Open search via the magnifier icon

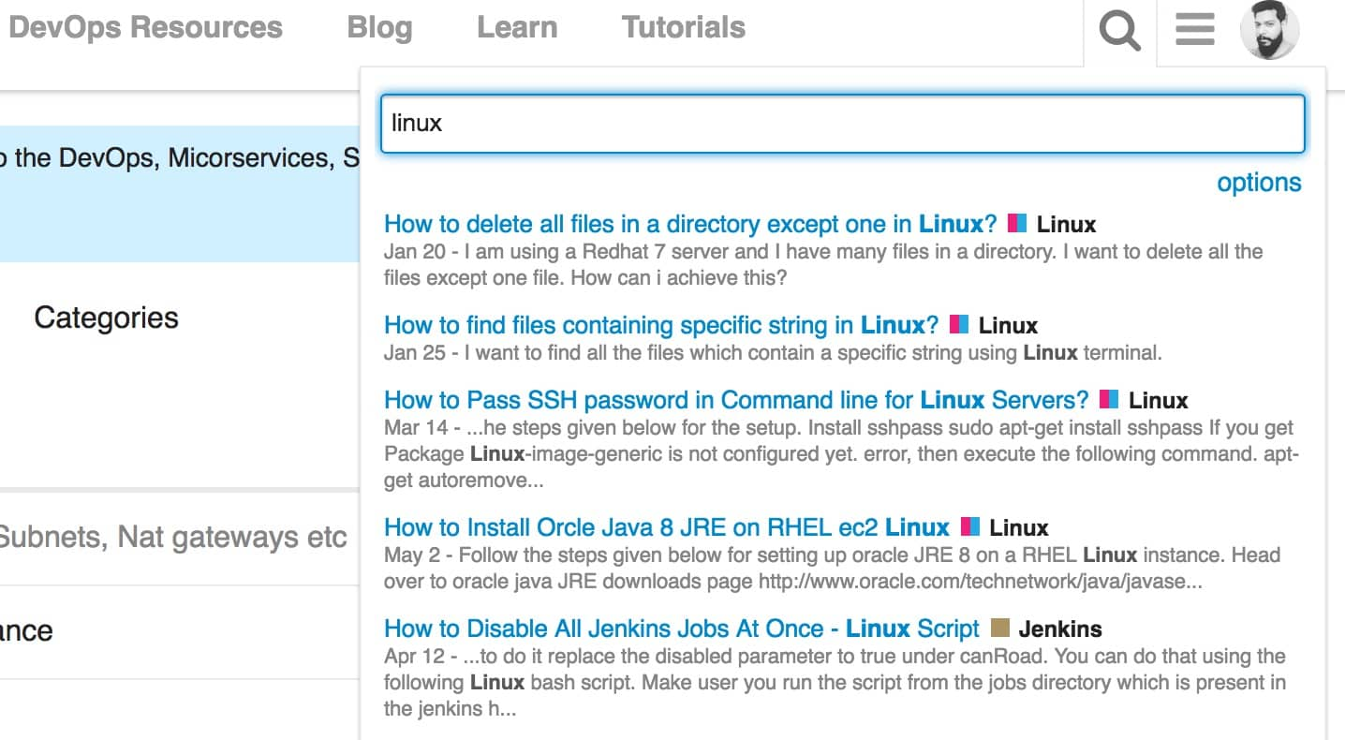[x=1119, y=30]
